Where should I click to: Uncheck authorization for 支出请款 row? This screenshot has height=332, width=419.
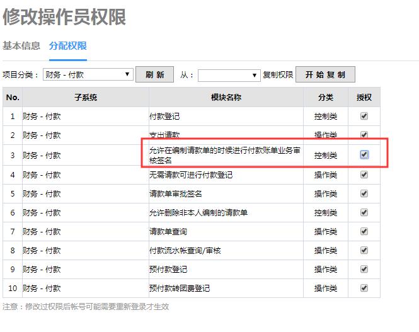[364, 135]
